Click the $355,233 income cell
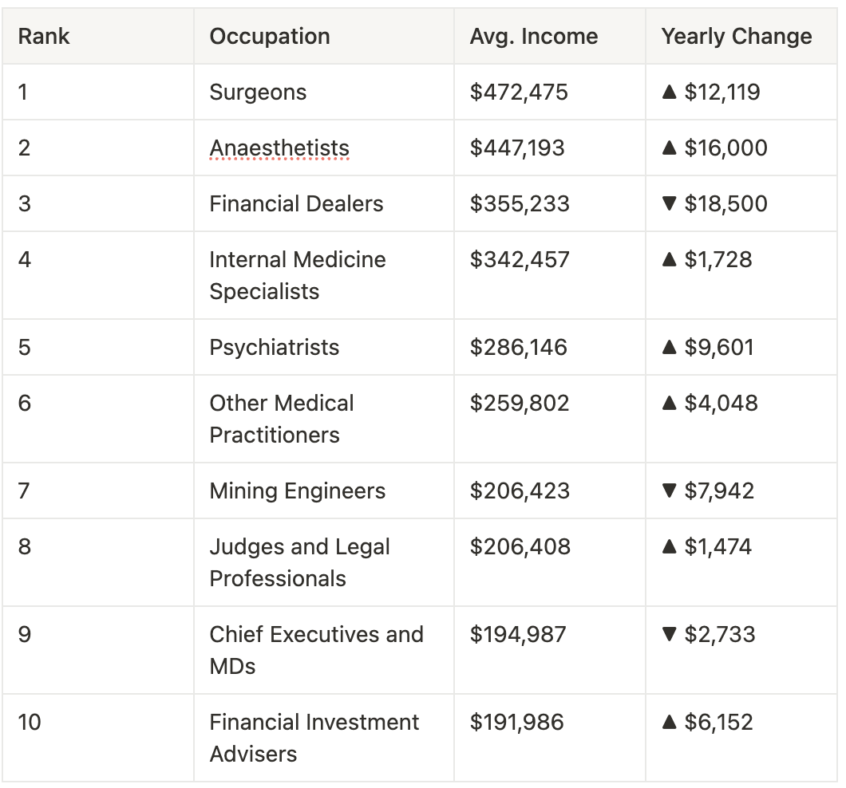Screen dimensions: 846x788 click(520, 204)
